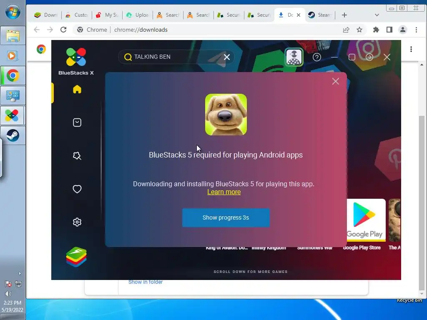Switch to the Steam tab
The image size is (427, 320).
coord(320,15)
